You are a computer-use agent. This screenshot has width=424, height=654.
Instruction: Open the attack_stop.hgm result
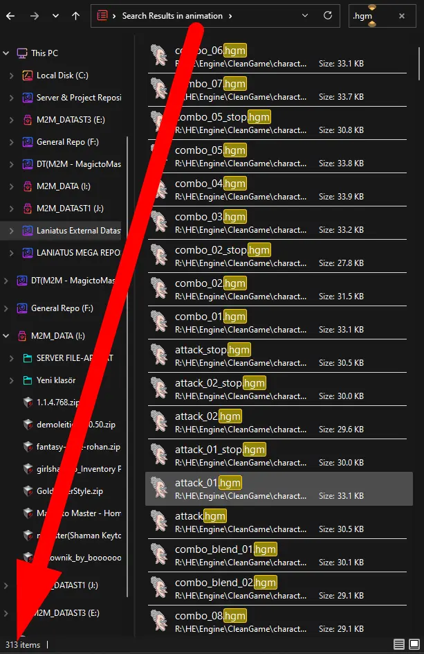click(279, 356)
